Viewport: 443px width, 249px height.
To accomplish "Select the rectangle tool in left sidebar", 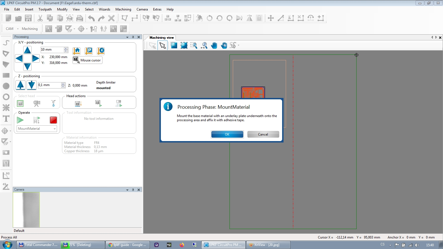I will click(x=6, y=75).
